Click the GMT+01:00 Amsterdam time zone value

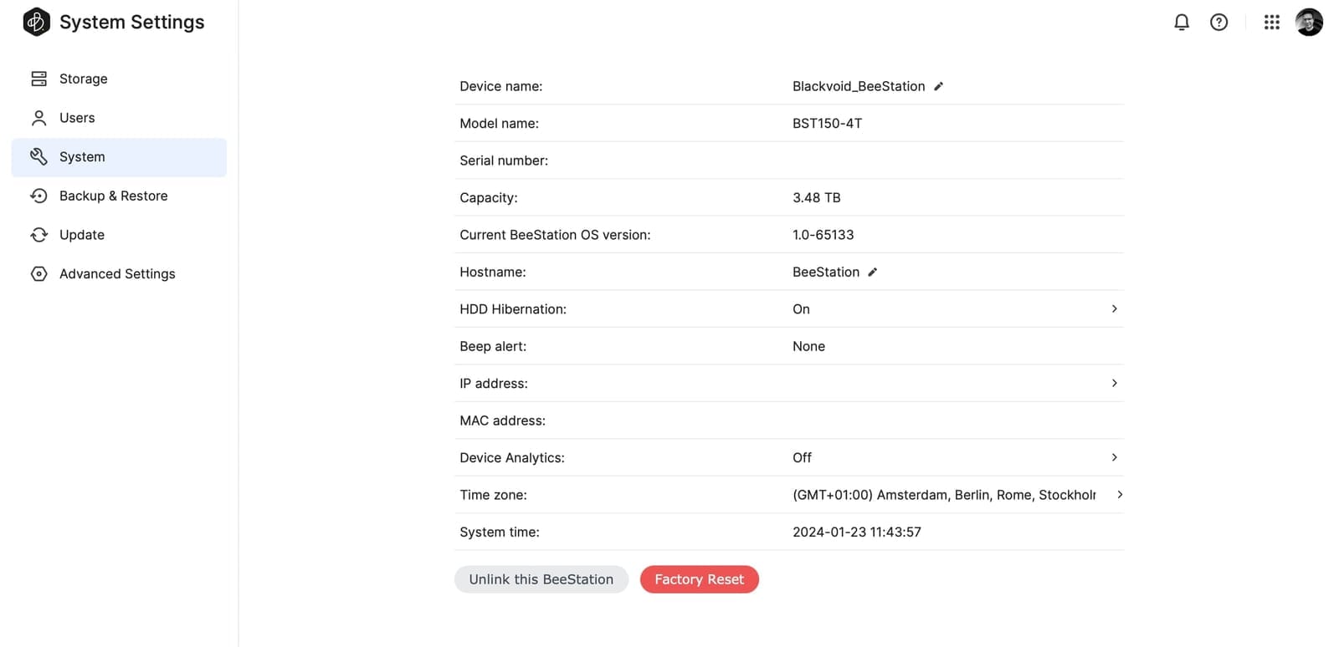point(944,495)
